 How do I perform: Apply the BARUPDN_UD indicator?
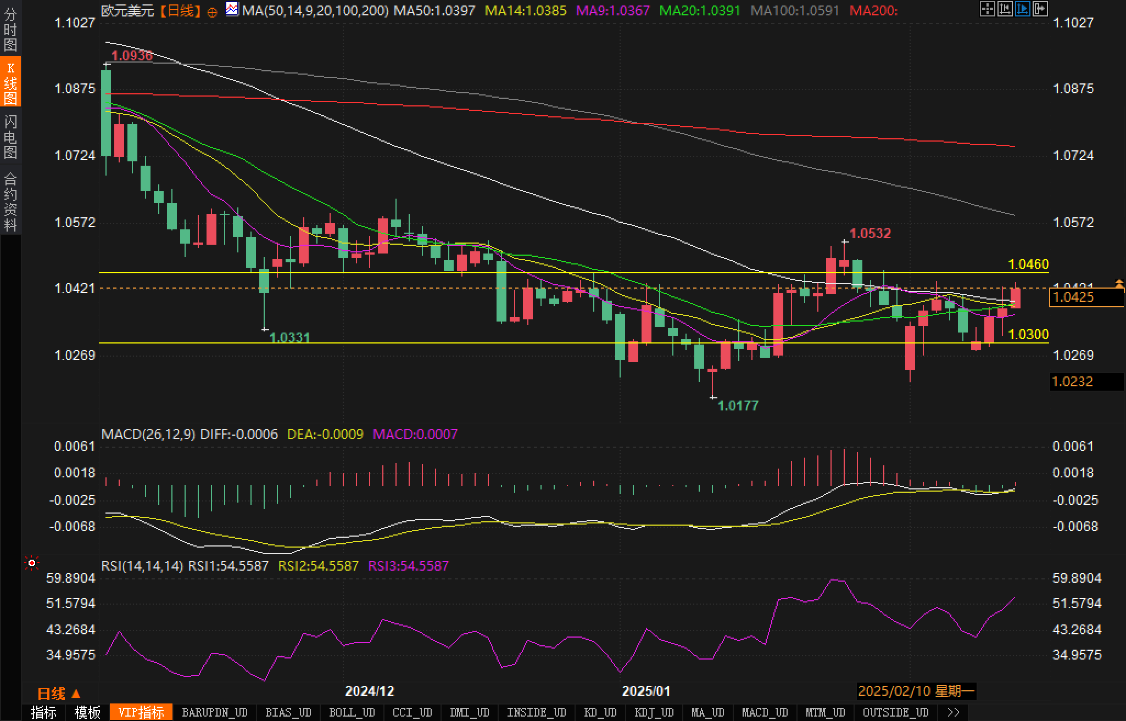tap(214, 712)
